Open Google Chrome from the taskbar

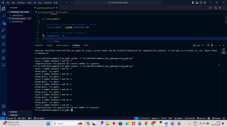click(x=146, y=124)
